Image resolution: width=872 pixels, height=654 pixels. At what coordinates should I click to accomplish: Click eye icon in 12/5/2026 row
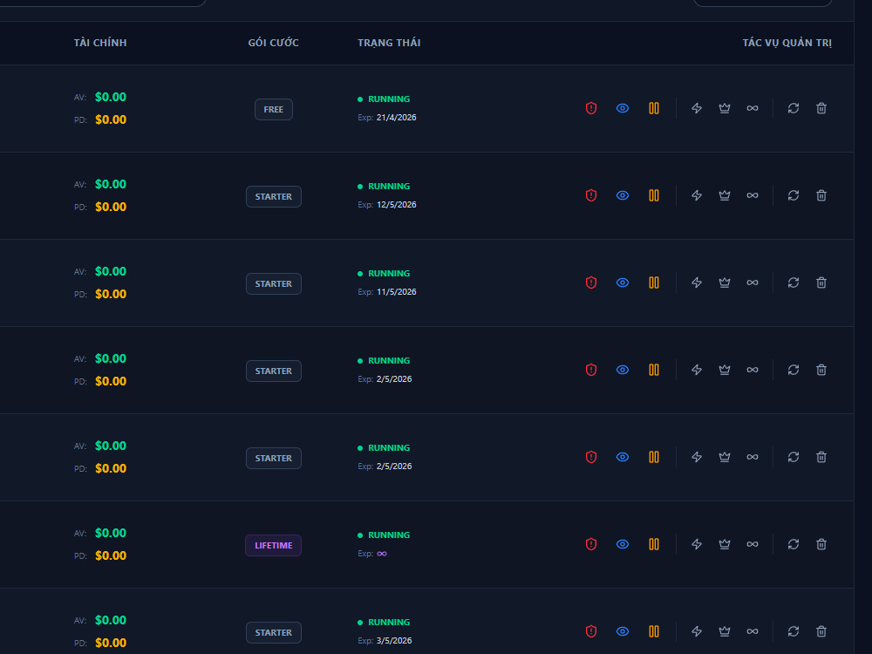[623, 195]
